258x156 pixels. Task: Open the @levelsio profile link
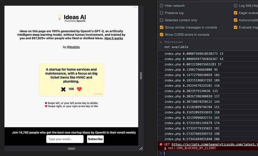pos(73,47)
